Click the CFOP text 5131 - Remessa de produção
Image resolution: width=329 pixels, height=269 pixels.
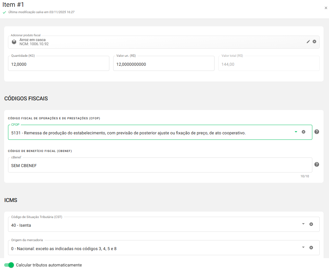(128, 133)
